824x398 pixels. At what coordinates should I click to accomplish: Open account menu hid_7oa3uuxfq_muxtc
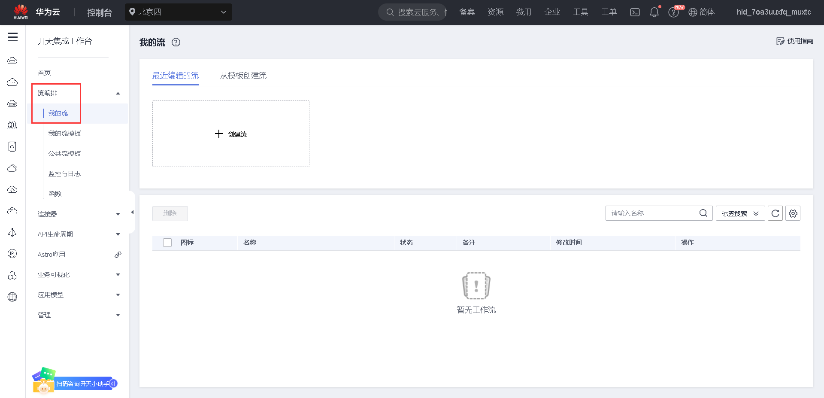click(x=774, y=12)
